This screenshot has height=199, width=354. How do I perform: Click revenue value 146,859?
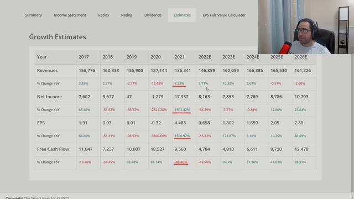pos(206,70)
